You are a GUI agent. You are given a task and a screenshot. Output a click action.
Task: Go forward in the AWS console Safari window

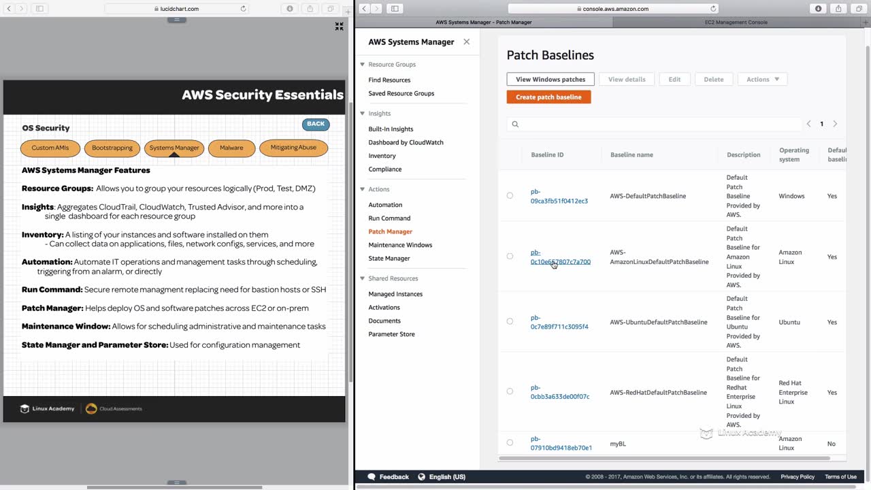tap(376, 8)
